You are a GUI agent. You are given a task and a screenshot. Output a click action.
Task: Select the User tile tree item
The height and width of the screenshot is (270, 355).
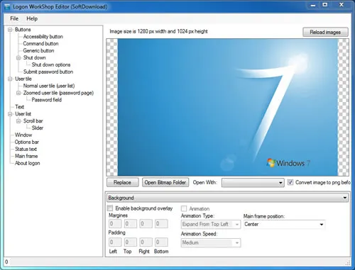[x=23, y=79]
